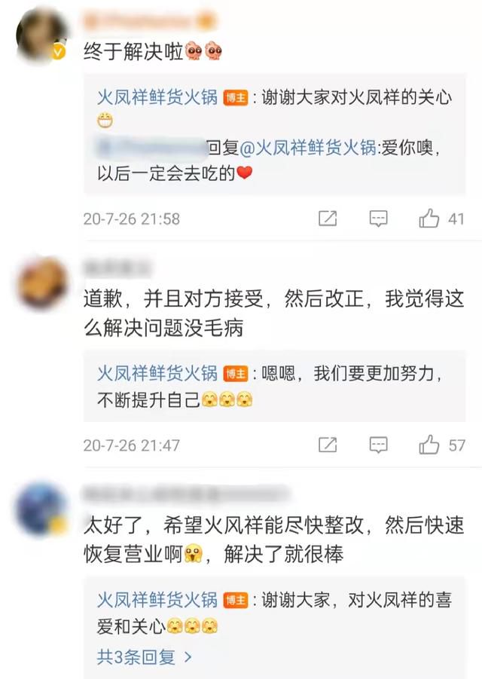Image resolution: width=482 pixels, height=679 pixels.
Task: Like the comment with 57 likes
Action: point(429,445)
